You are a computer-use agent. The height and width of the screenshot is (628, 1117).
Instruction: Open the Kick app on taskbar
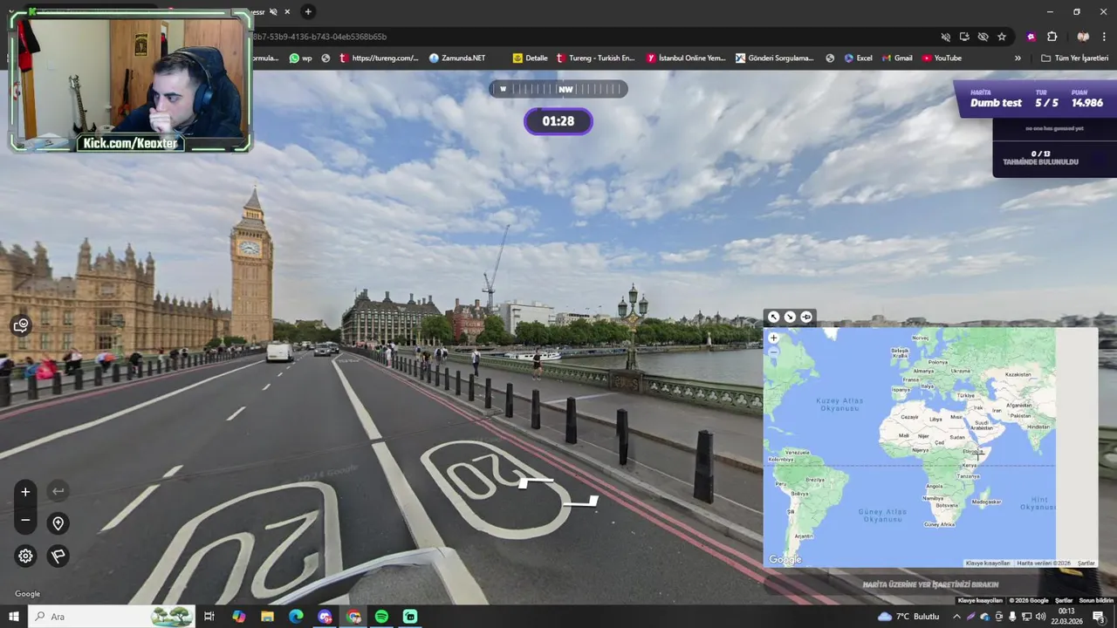coord(410,617)
